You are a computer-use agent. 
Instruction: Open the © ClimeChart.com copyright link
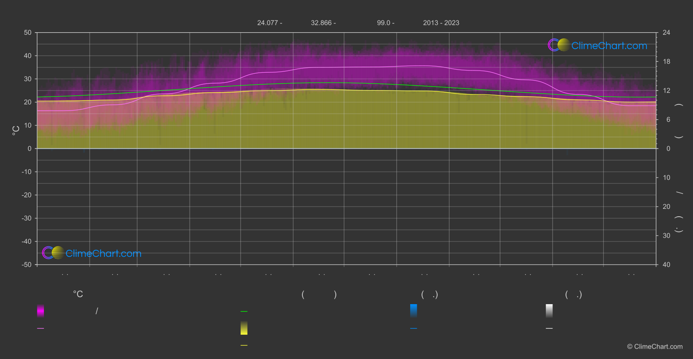655,347
